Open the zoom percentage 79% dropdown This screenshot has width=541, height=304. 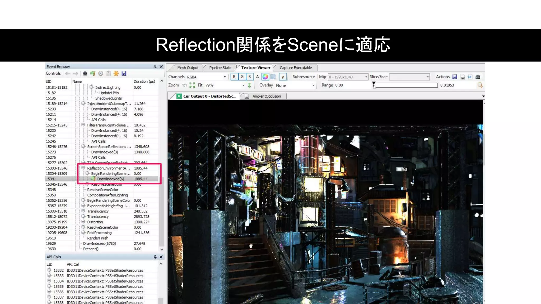click(225, 85)
